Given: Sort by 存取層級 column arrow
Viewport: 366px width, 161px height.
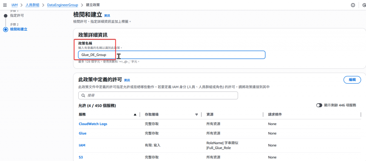Looking at the screenshot, I should tap(197, 114).
